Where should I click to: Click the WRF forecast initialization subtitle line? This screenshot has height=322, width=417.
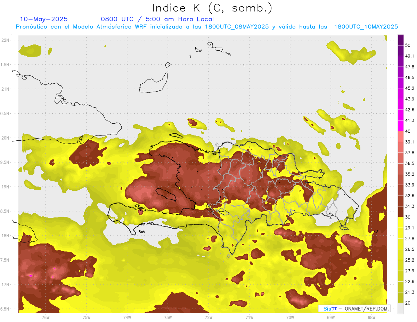click(207, 27)
